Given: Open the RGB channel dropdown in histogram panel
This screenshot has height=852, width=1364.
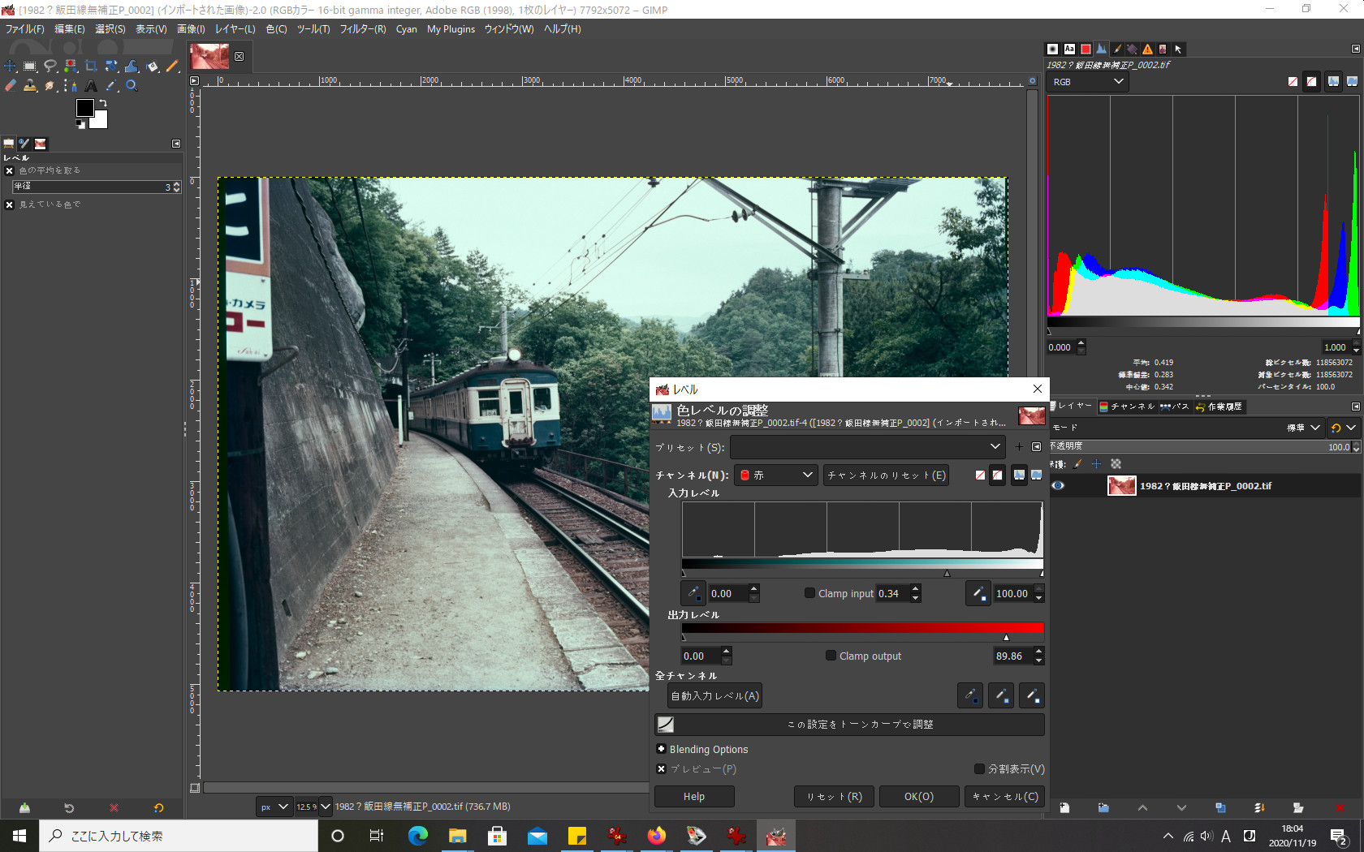Looking at the screenshot, I should 1088,82.
